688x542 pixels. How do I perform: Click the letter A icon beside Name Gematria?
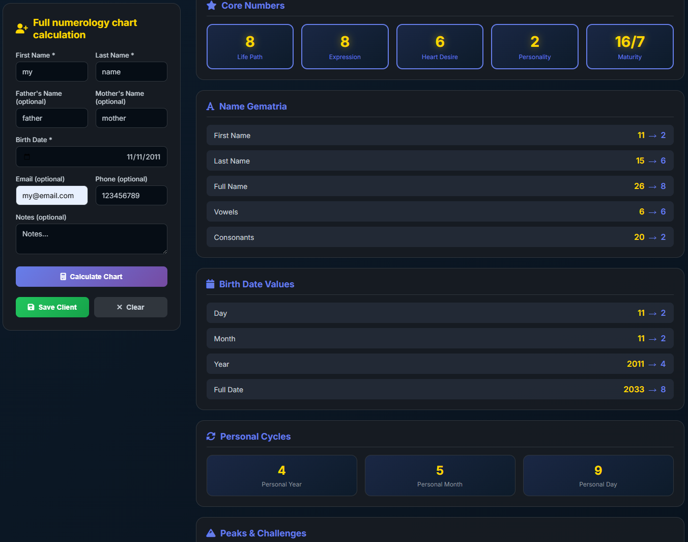pyautogui.click(x=210, y=106)
